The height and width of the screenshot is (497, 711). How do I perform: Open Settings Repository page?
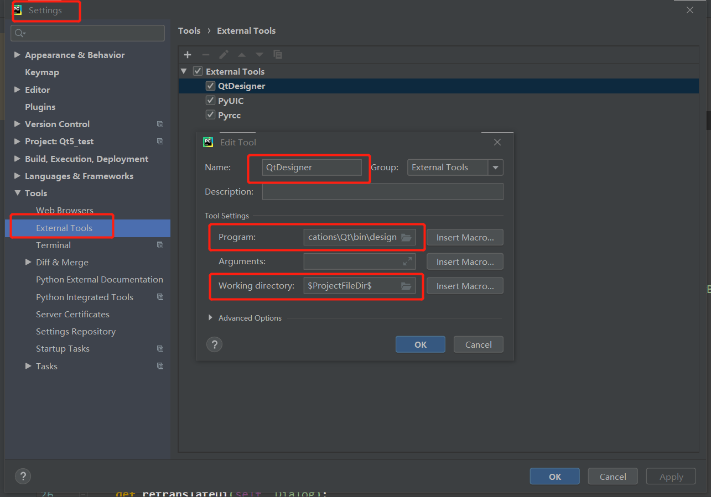click(x=76, y=331)
